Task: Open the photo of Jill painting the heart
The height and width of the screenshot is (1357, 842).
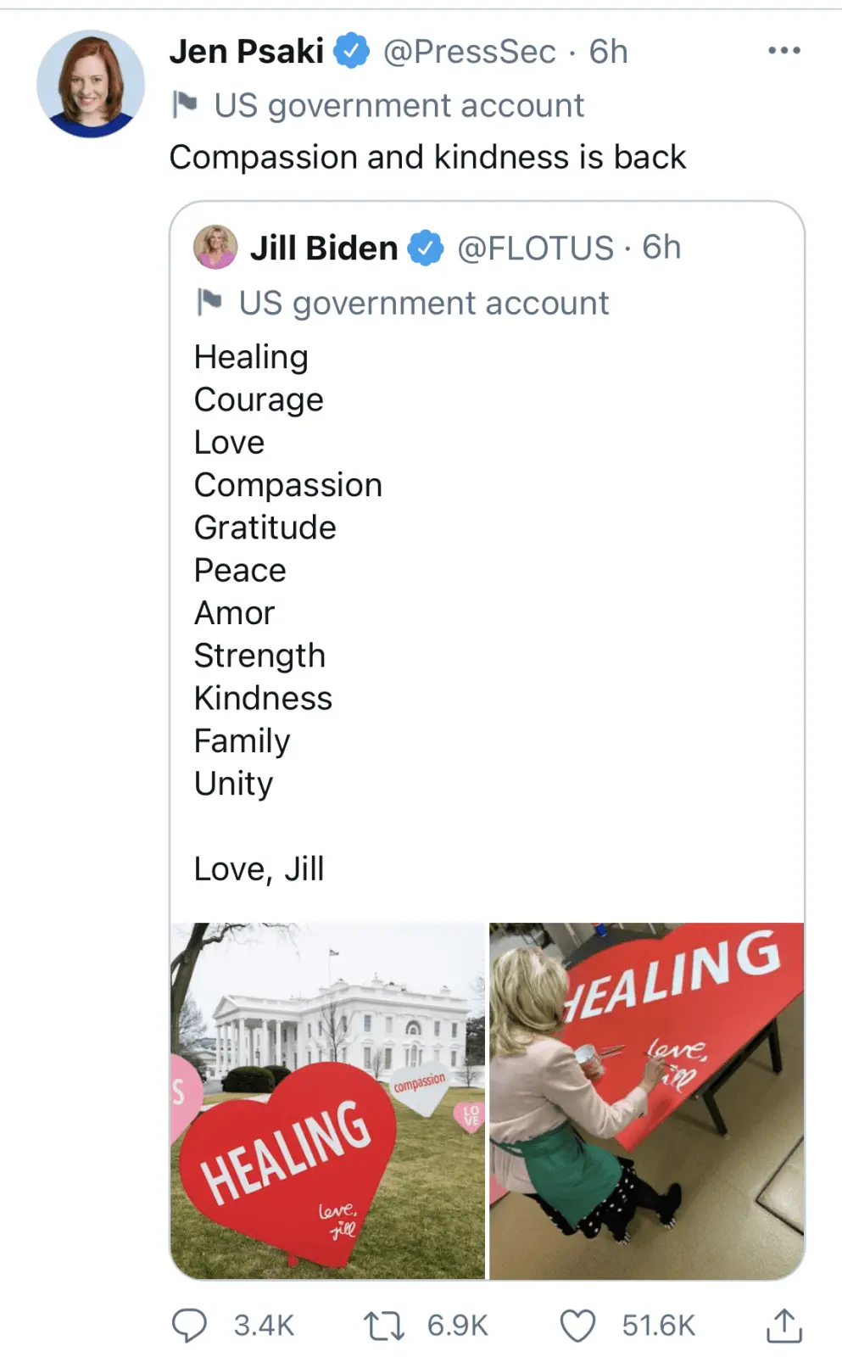Action: pos(647,1100)
